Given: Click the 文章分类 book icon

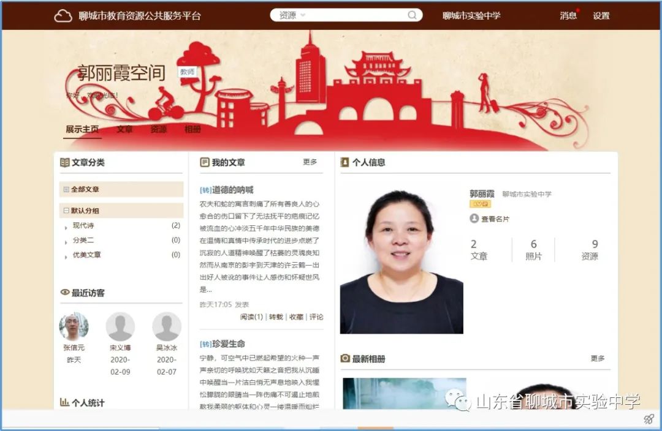Looking at the screenshot, I should pos(64,162).
